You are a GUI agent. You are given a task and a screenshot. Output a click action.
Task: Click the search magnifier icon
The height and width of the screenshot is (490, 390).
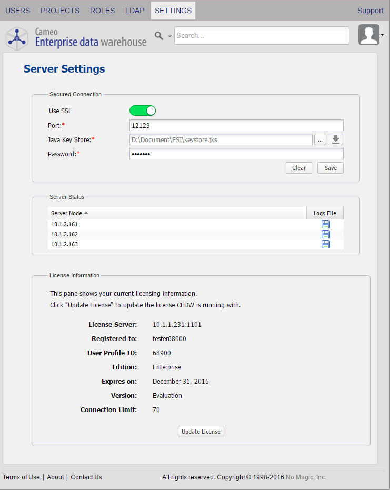point(158,36)
